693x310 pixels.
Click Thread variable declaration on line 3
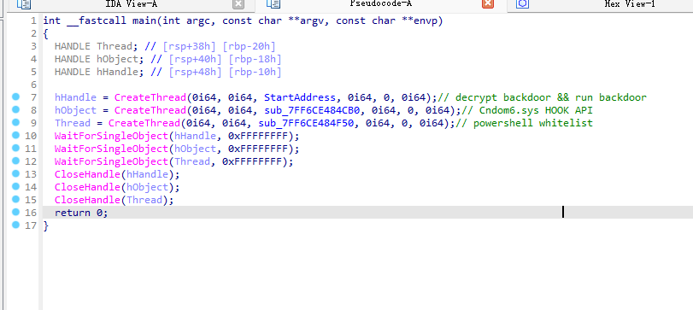coord(114,46)
